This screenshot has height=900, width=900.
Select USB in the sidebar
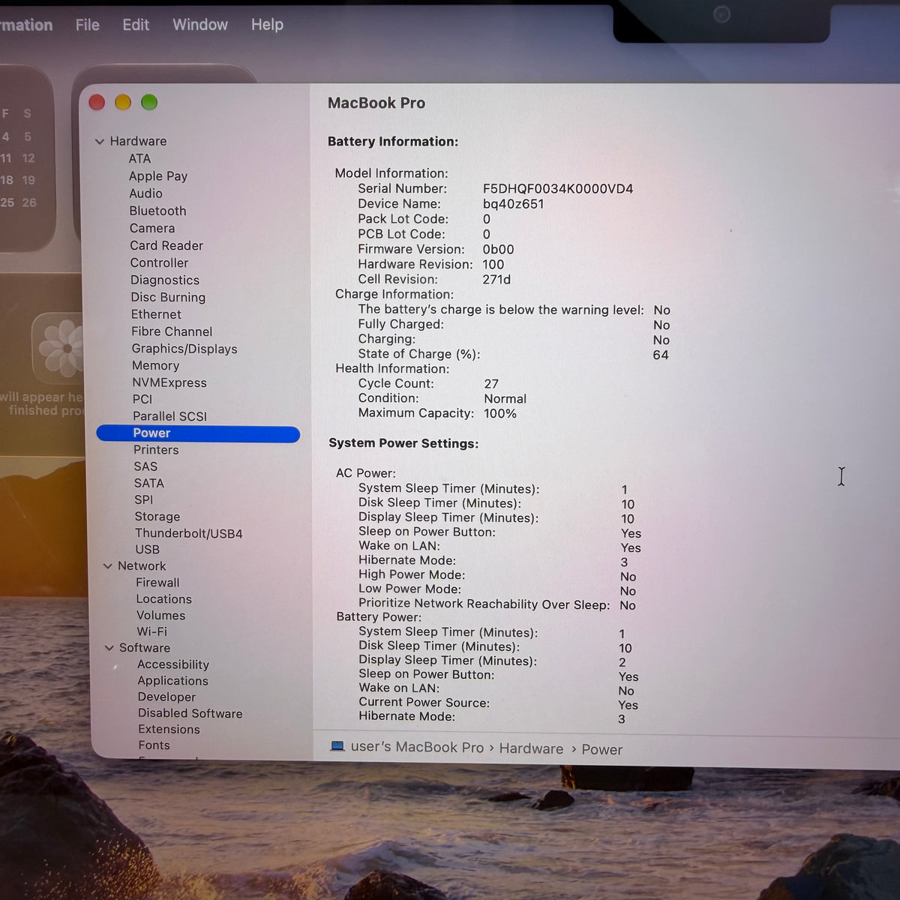tap(147, 550)
